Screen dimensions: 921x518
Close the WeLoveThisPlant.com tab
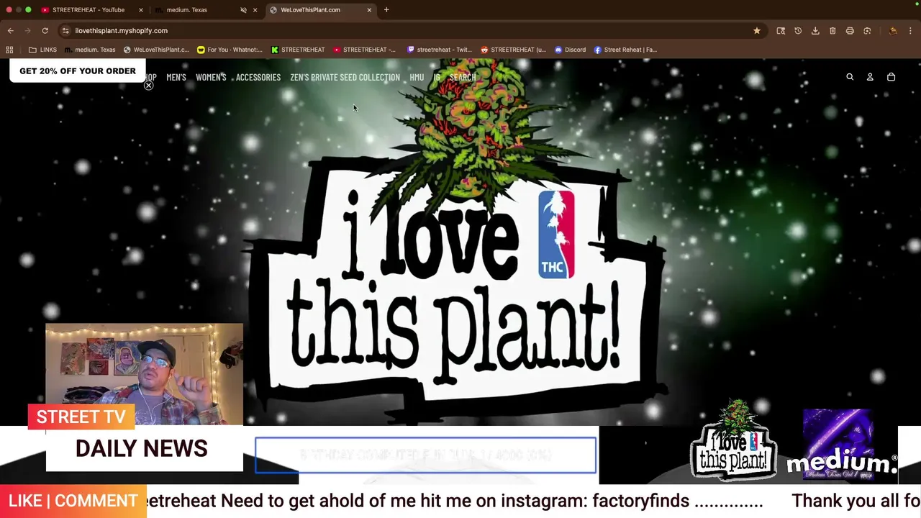[369, 10]
